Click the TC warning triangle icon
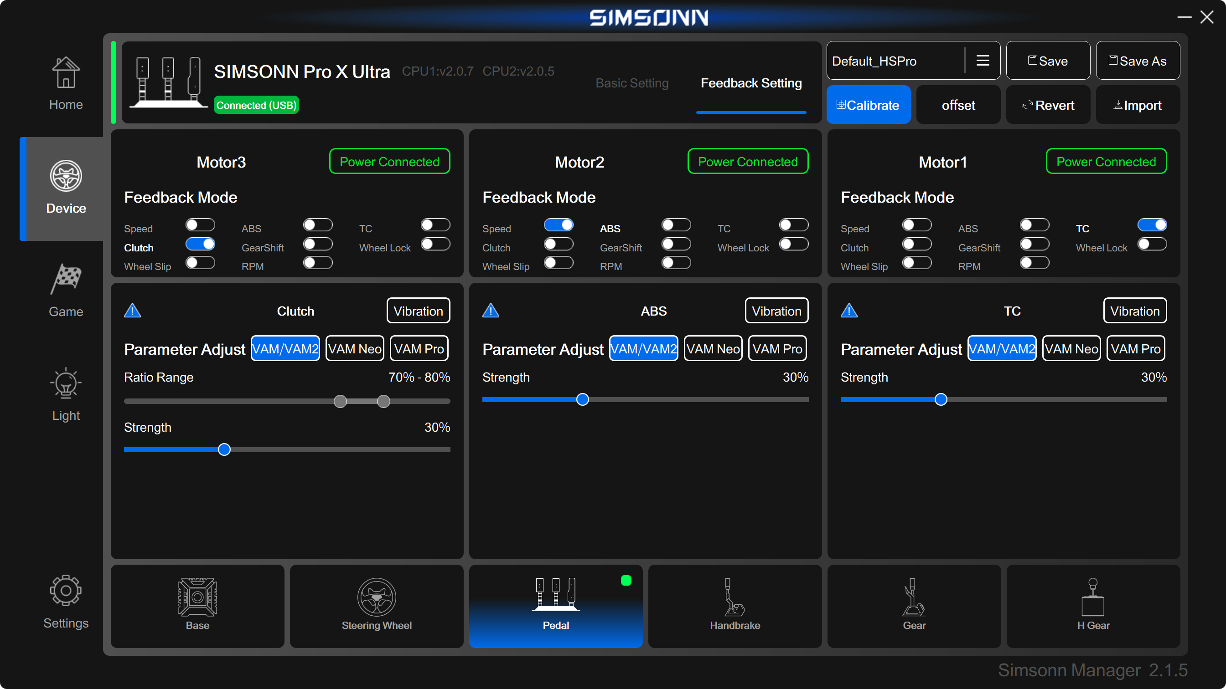Image resolution: width=1226 pixels, height=689 pixels. click(849, 311)
